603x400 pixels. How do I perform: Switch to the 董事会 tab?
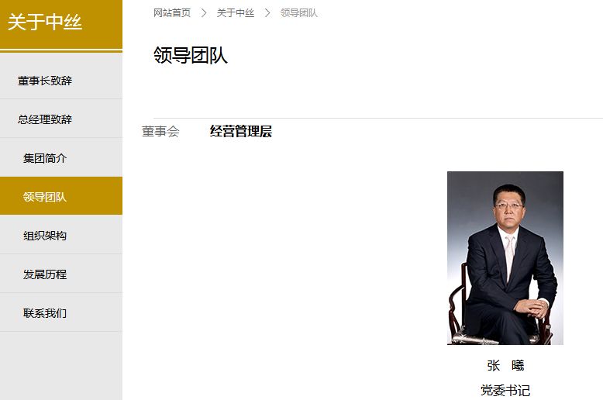[160, 131]
